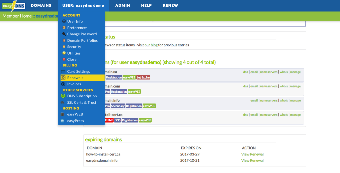Click whois link for the .info domain
Screen dimensions: 340x173
point(284,100)
